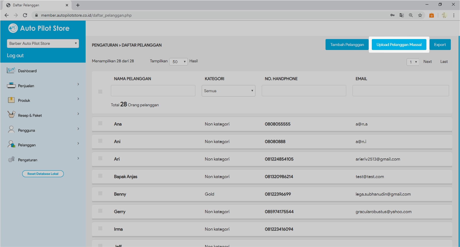Click the Tambah Pelanggan button
This screenshot has height=247, width=460.
[x=347, y=45]
